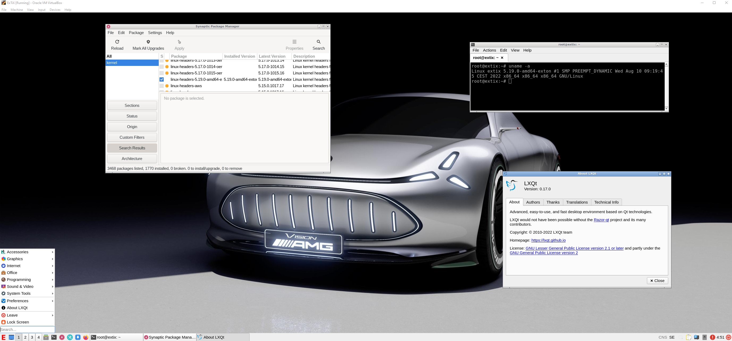Click the Search magnifier in Synaptic toolbar
This screenshot has width=732, height=341.
318,42
